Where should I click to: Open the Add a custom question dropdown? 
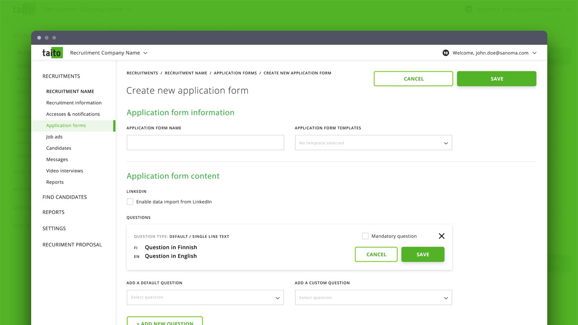(x=373, y=297)
